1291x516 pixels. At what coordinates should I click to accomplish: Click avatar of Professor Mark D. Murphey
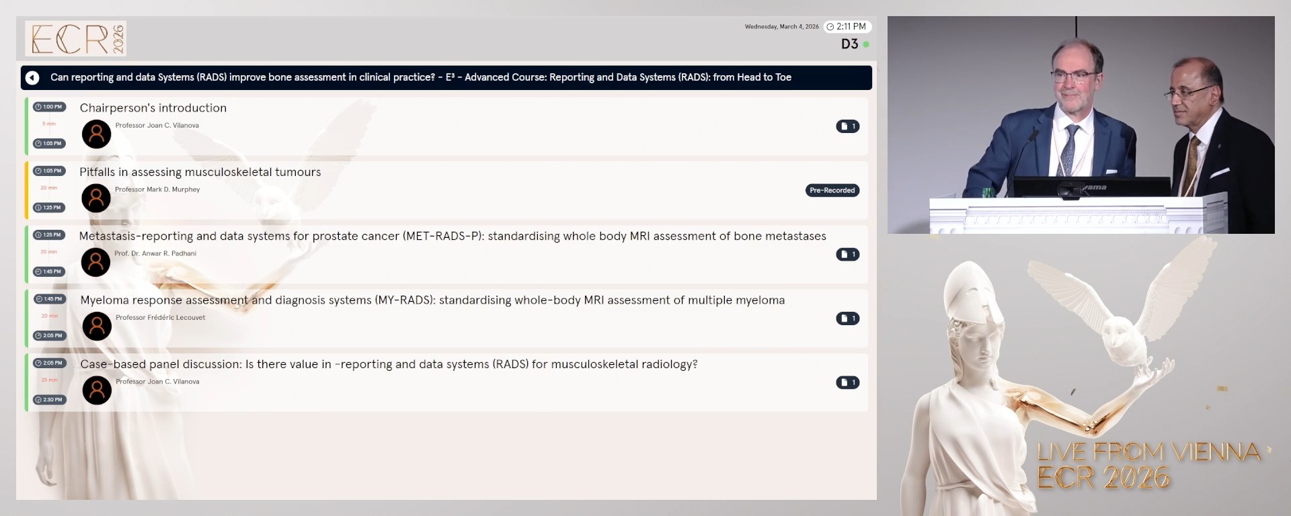click(96, 198)
